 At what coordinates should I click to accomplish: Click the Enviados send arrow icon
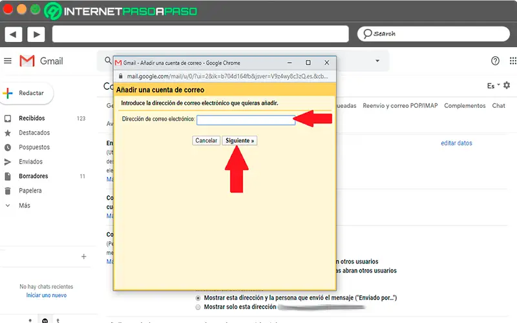click(x=8, y=162)
